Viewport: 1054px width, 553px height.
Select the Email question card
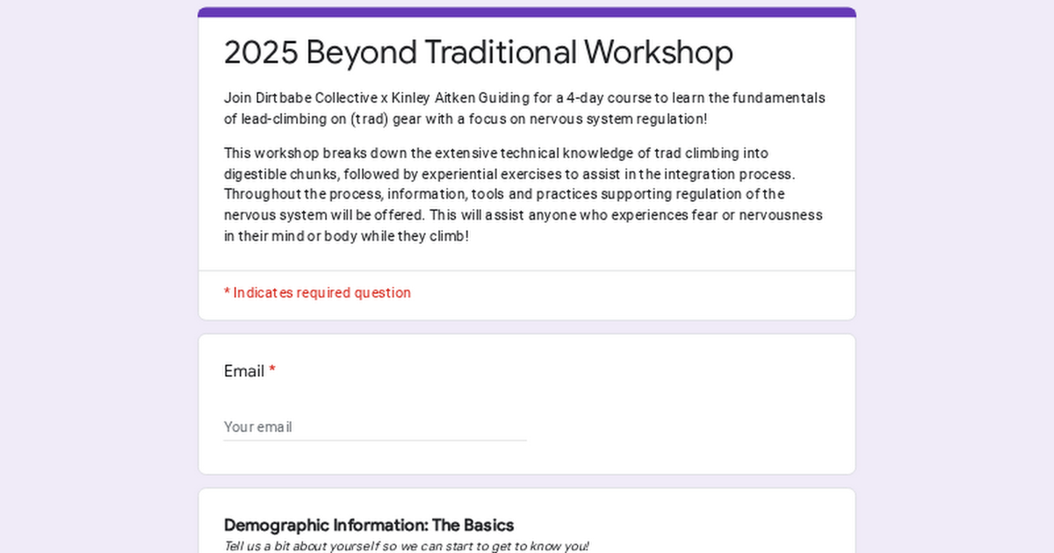526,404
